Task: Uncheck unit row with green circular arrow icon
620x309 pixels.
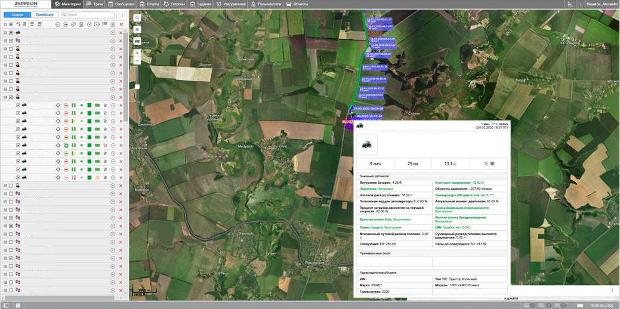Action: click(x=18, y=146)
